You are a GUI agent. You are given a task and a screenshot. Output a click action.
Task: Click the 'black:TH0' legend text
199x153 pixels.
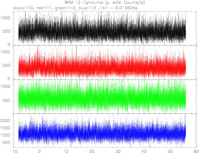click(23, 8)
